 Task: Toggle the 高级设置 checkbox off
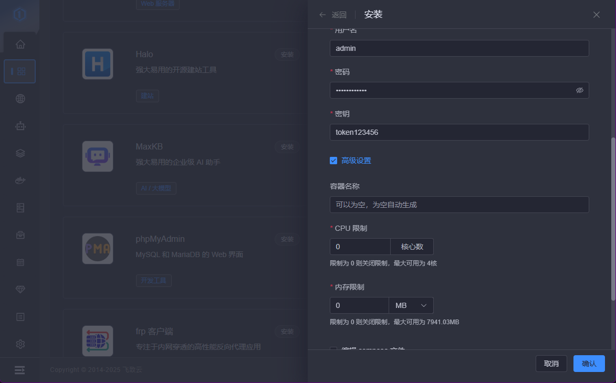click(x=333, y=161)
